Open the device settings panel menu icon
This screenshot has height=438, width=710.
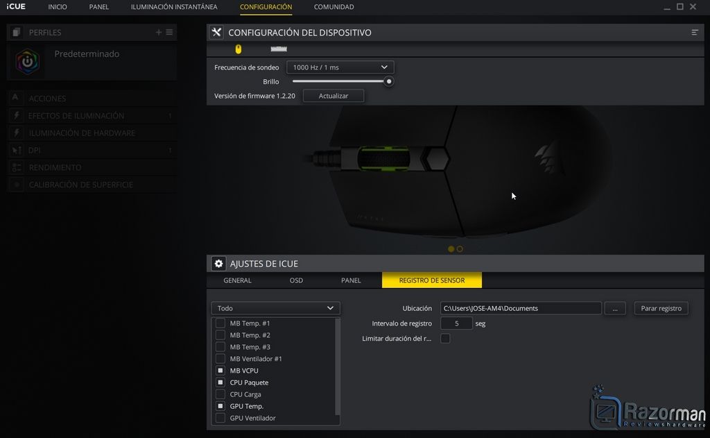click(x=695, y=32)
